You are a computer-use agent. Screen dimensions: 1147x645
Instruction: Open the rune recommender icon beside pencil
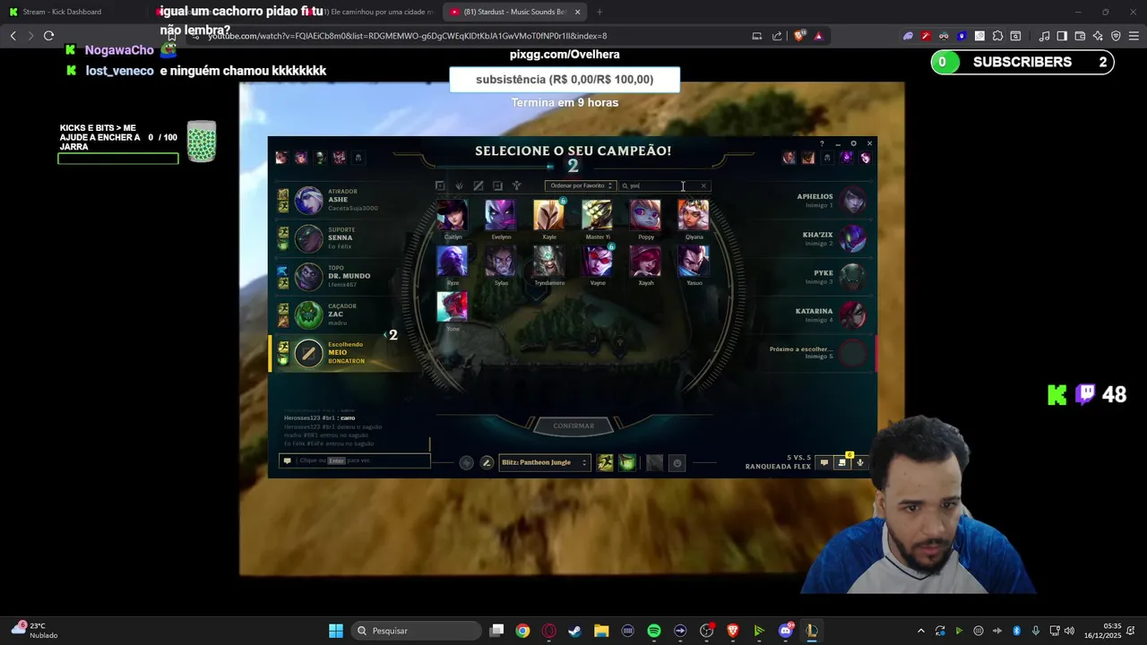coord(466,462)
